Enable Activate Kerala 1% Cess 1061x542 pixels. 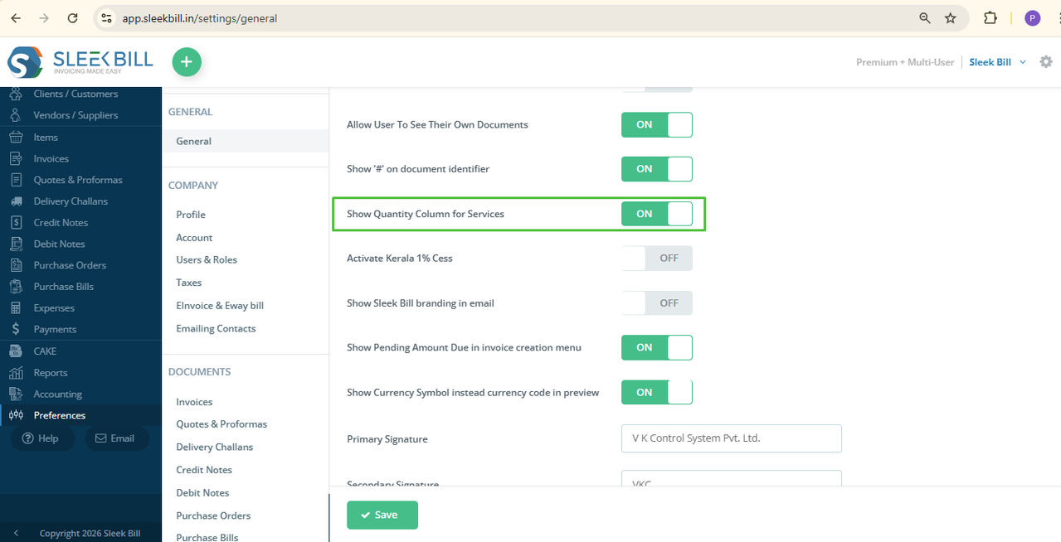(657, 258)
